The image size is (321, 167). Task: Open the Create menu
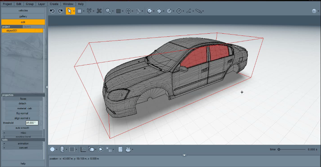point(54,4)
